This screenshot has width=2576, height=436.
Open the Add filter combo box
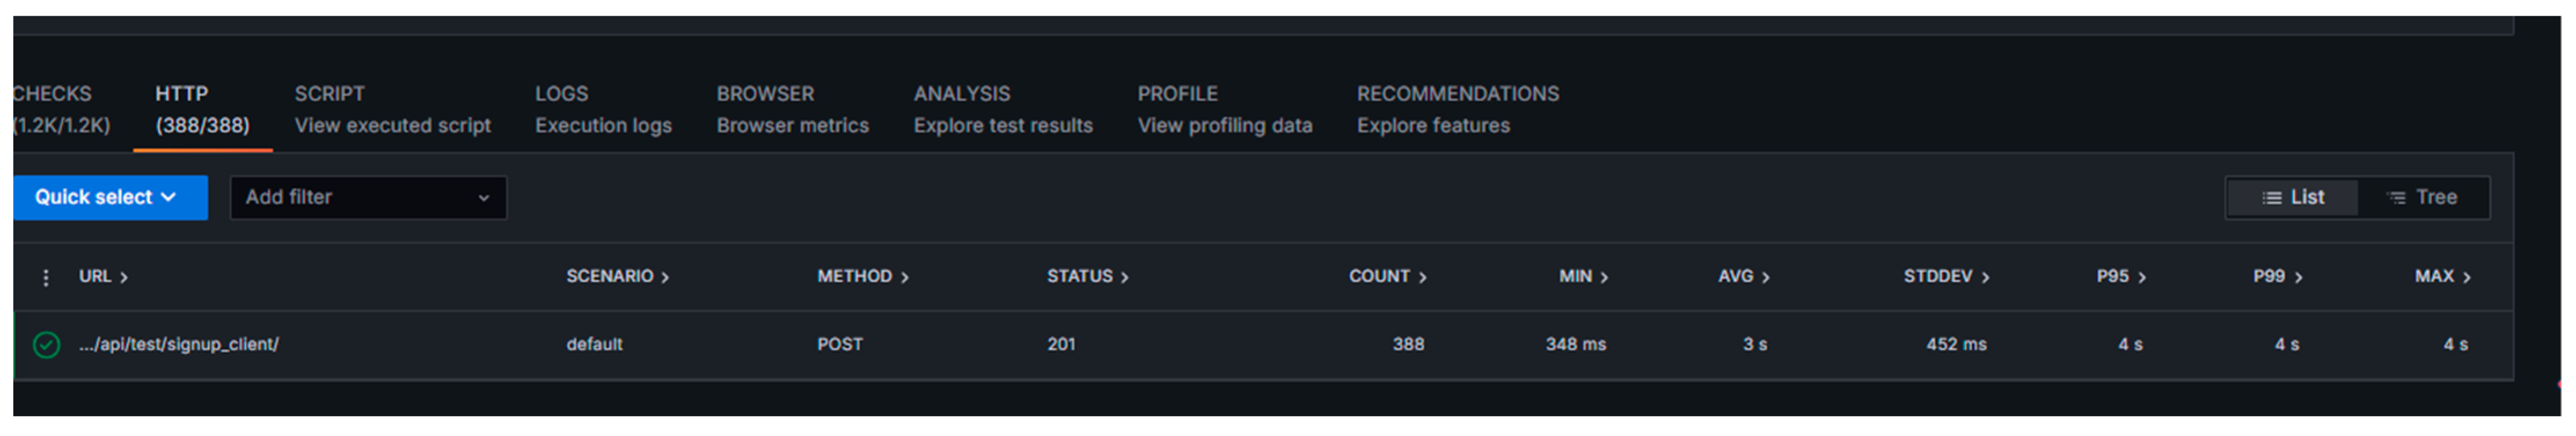tap(367, 198)
